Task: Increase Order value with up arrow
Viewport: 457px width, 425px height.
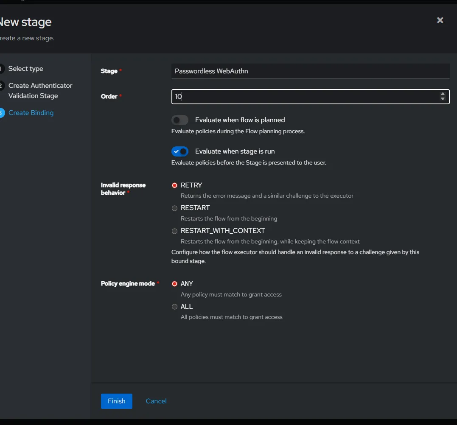Action: (x=443, y=94)
